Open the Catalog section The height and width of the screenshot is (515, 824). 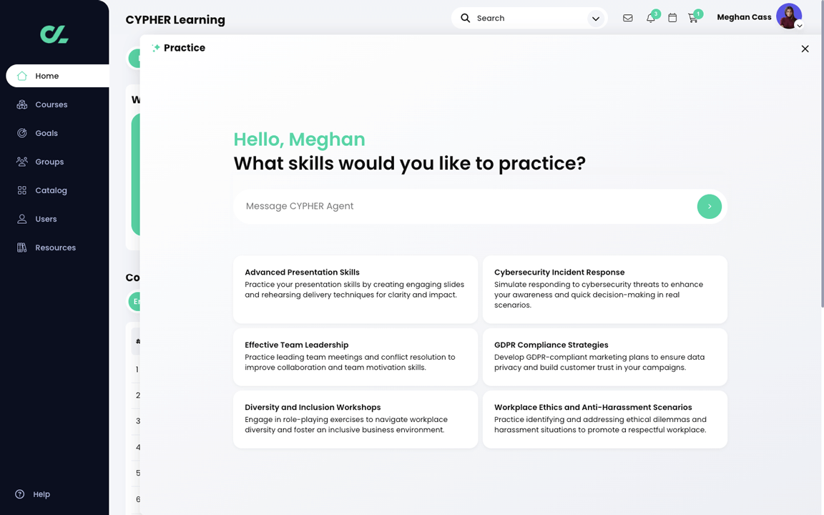pos(51,190)
